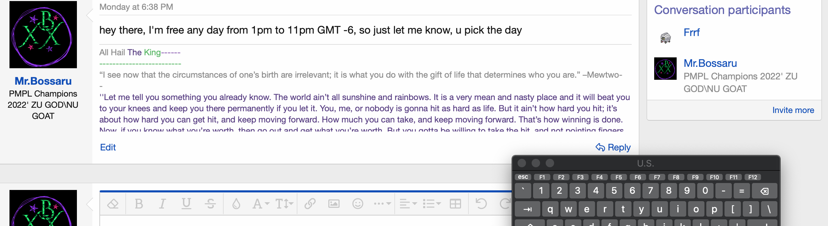This screenshot has width=828, height=226.
Task: Insert an image in the editor
Action: tap(334, 204)
